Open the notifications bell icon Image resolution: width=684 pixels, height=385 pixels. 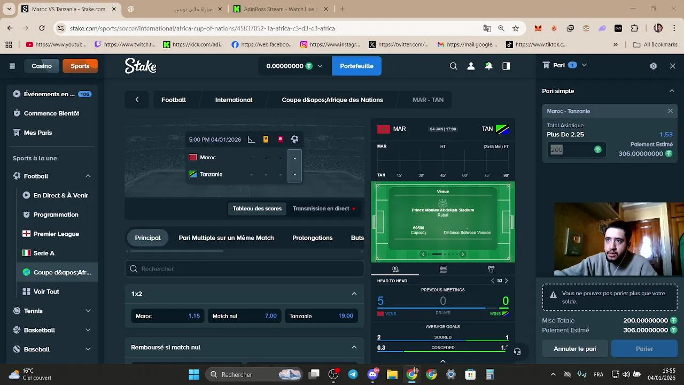point(488,66)
